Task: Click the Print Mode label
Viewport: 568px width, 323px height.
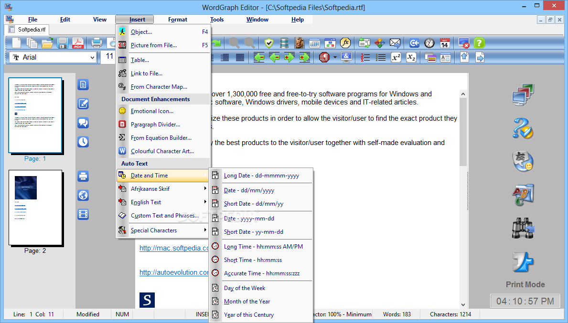Action: click(x=525, y=285)
